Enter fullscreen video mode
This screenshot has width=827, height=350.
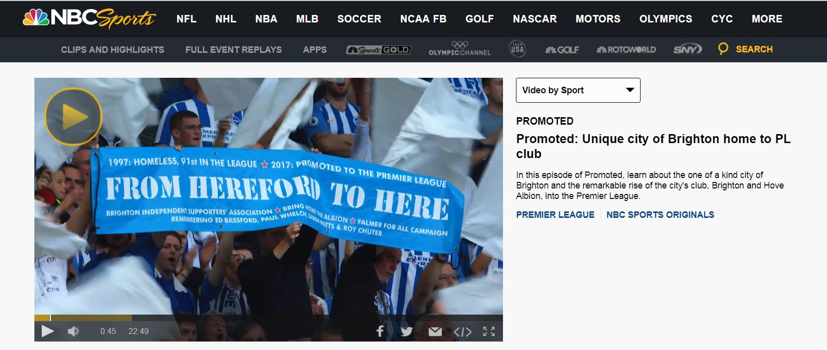[x=489, y=331]
